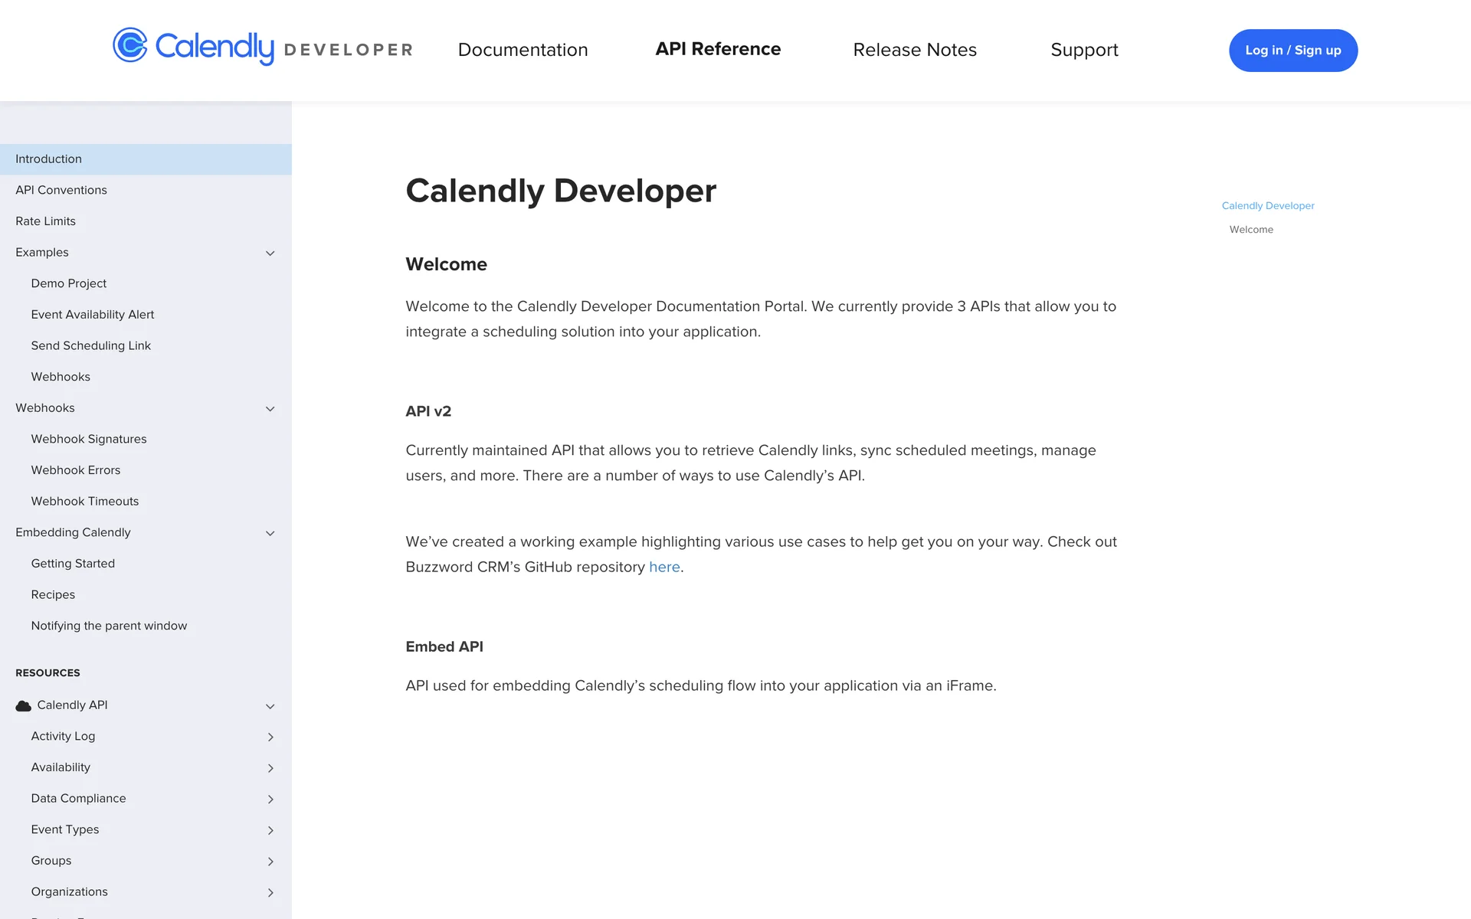
Task: Expand the Activity Log arrow
Action: (x=270, y=737)
